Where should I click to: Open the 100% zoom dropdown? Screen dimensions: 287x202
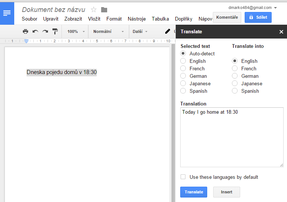coord(75,31)
